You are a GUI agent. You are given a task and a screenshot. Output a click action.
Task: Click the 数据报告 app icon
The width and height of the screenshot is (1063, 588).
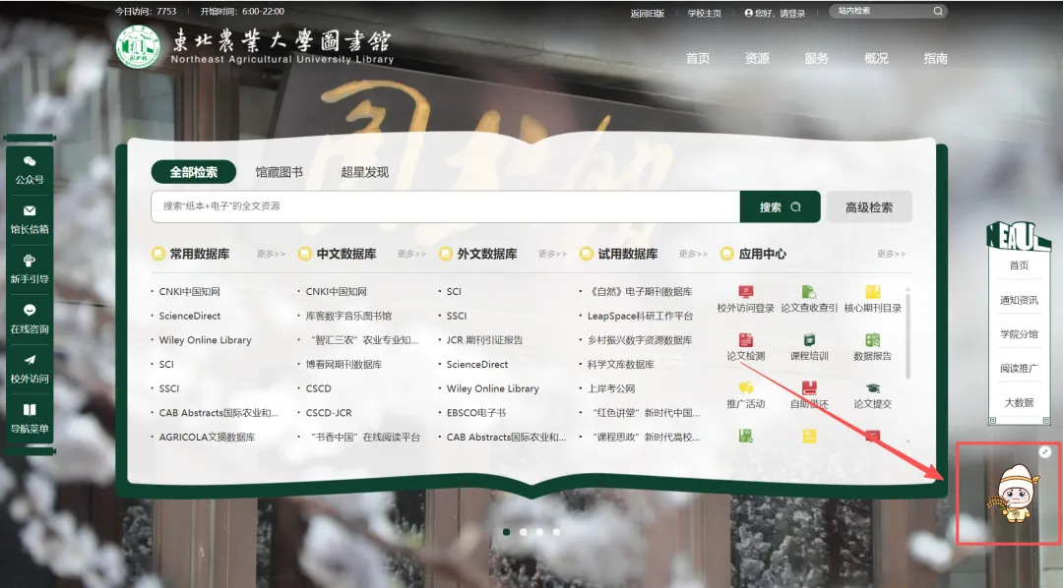point(872,340)
